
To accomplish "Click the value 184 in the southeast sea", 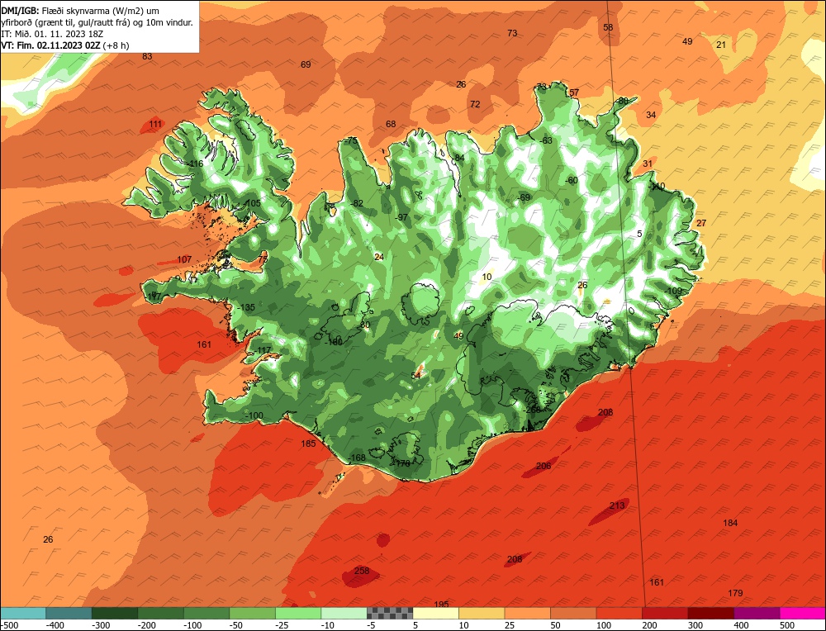I will pyautogui.click(x=730, y=523).
